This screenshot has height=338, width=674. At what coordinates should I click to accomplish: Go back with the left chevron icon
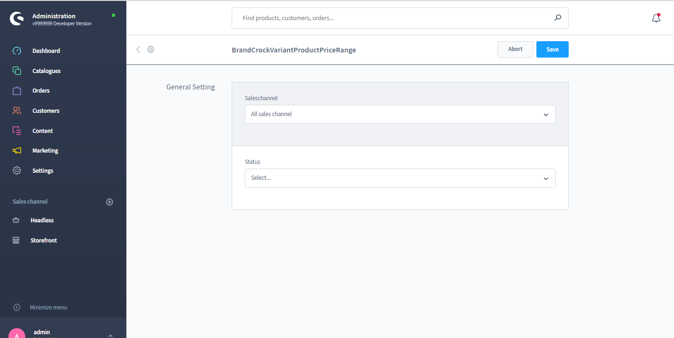[x=138, y=49]
